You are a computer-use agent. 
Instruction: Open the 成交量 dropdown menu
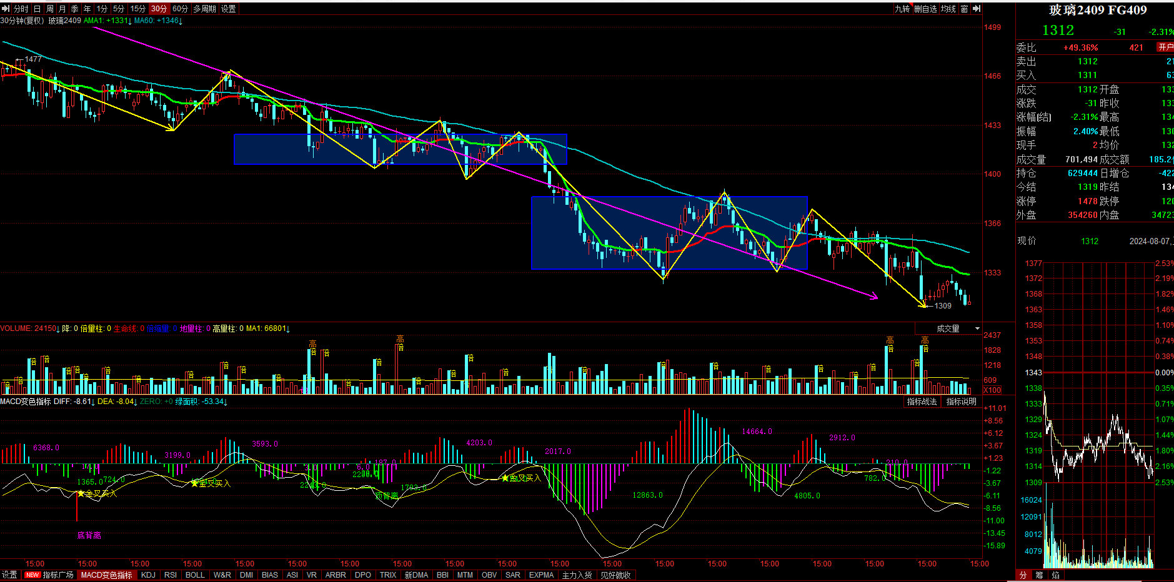point(977,328)
